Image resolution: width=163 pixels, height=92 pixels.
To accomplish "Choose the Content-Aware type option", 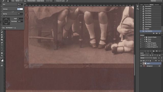I will [x=49, y=1].
